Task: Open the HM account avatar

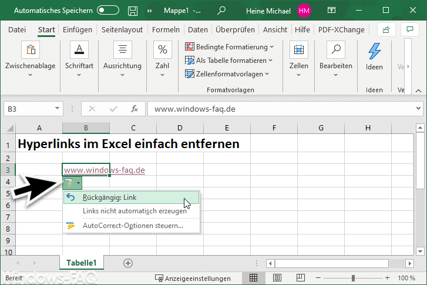Action: point(304,11)
